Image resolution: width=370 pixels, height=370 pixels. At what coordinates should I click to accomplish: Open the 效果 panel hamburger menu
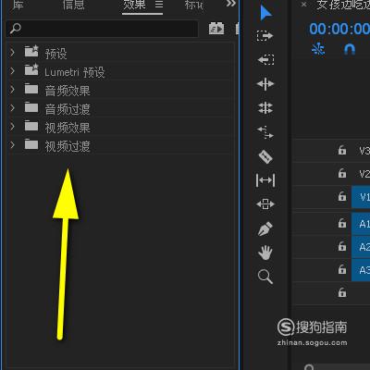click(x=159, y=5)
